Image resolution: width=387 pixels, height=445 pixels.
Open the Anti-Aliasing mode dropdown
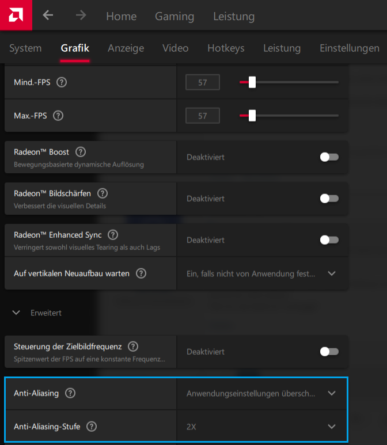tap(263, 393)
